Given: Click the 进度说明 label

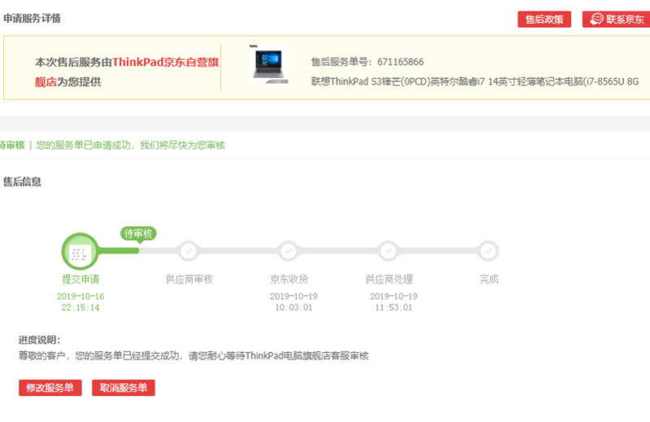Looking at the screenshot, I should pyautogui.click(x=39, y=340).
